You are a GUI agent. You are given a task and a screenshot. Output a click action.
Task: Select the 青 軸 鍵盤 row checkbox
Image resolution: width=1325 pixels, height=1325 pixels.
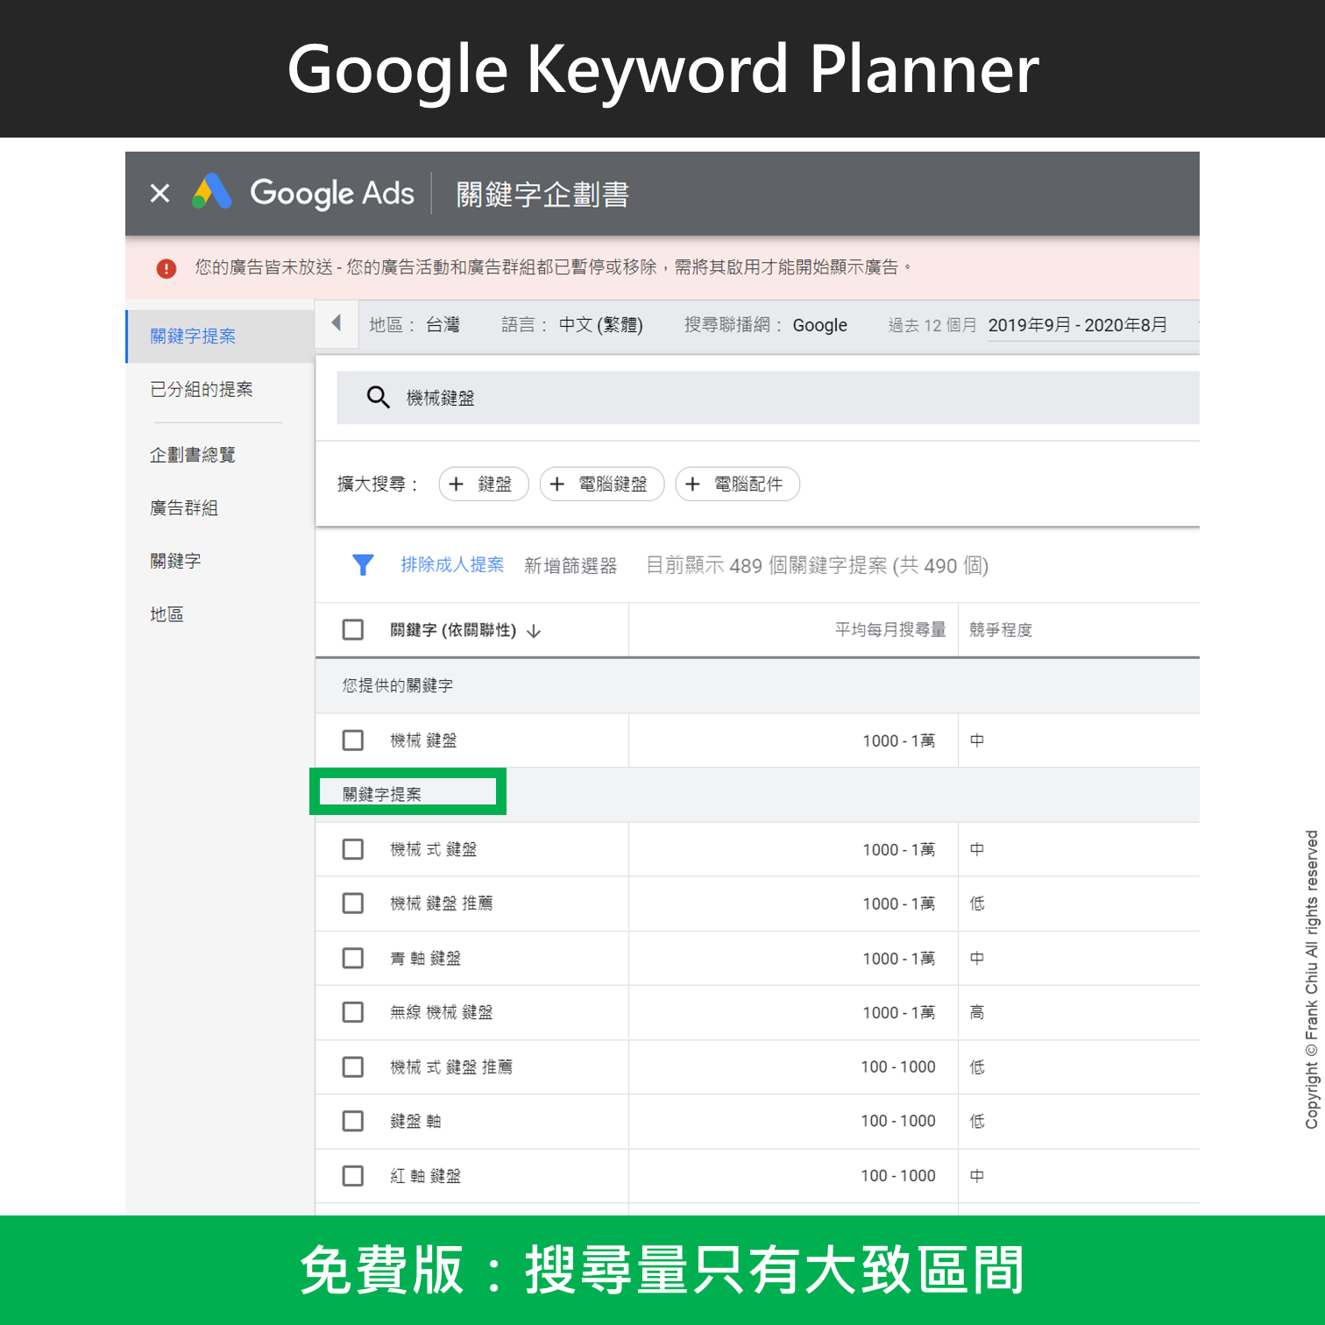coord(353,958)
